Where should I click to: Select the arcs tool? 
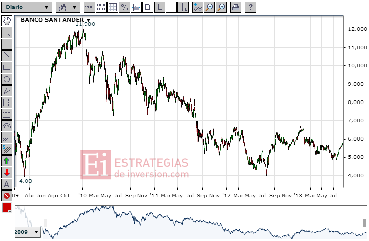tap(7, 126)
